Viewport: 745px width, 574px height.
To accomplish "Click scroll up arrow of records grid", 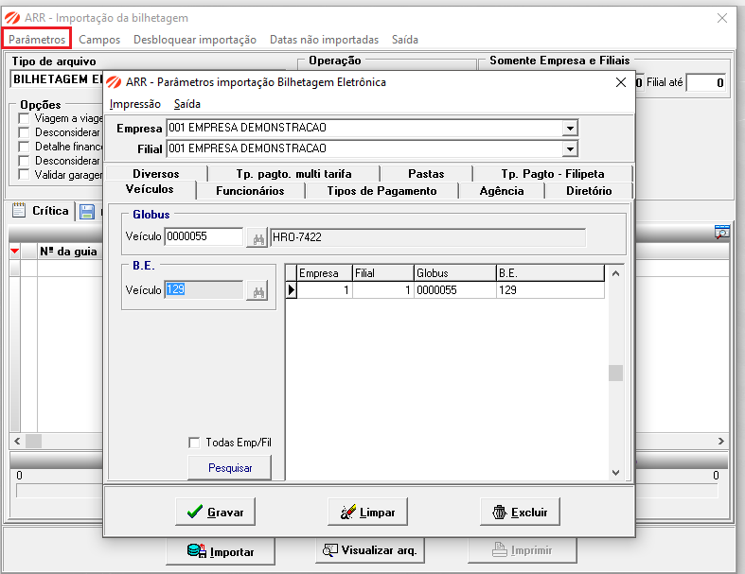I will pyautogui.click(x=615, y=273).
